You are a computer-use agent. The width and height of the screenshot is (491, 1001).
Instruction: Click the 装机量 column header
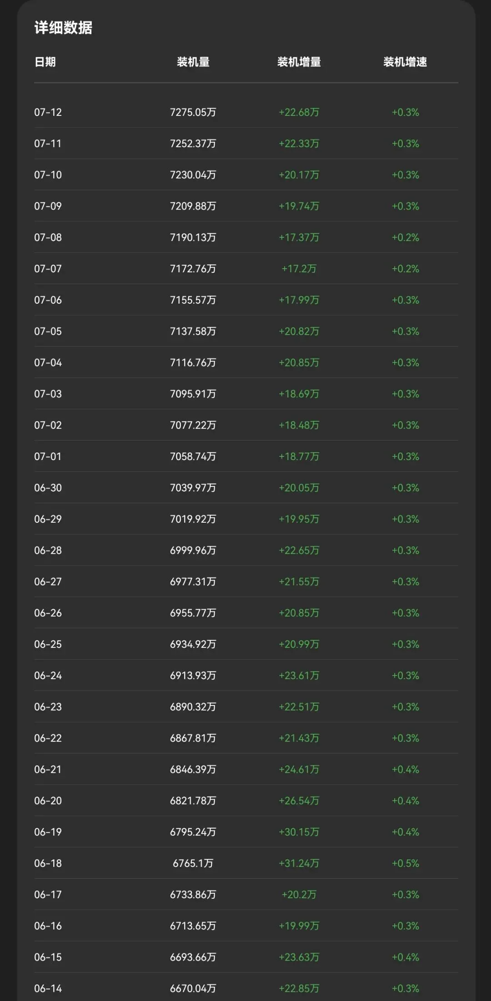click(193, 62)
